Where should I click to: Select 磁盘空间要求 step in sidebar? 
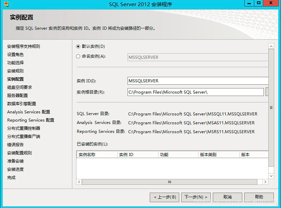19,87
